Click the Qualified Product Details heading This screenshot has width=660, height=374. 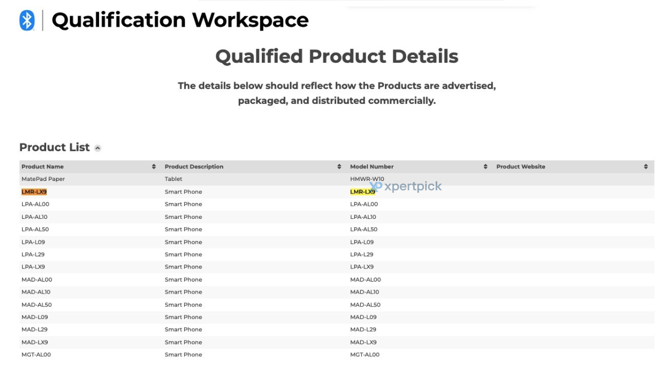point(337,56)
